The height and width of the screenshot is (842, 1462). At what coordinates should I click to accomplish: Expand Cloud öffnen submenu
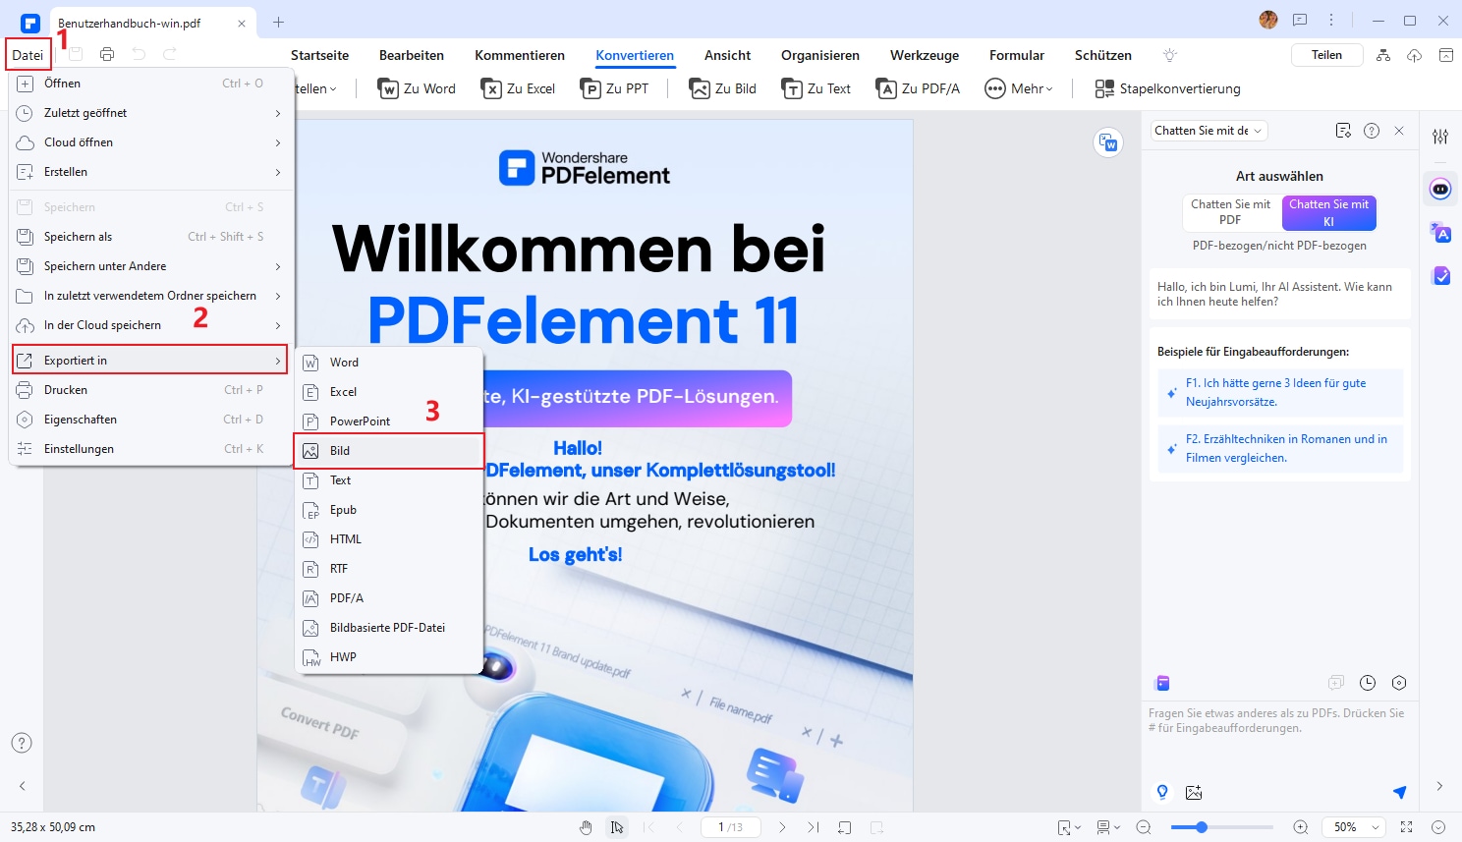151,142
